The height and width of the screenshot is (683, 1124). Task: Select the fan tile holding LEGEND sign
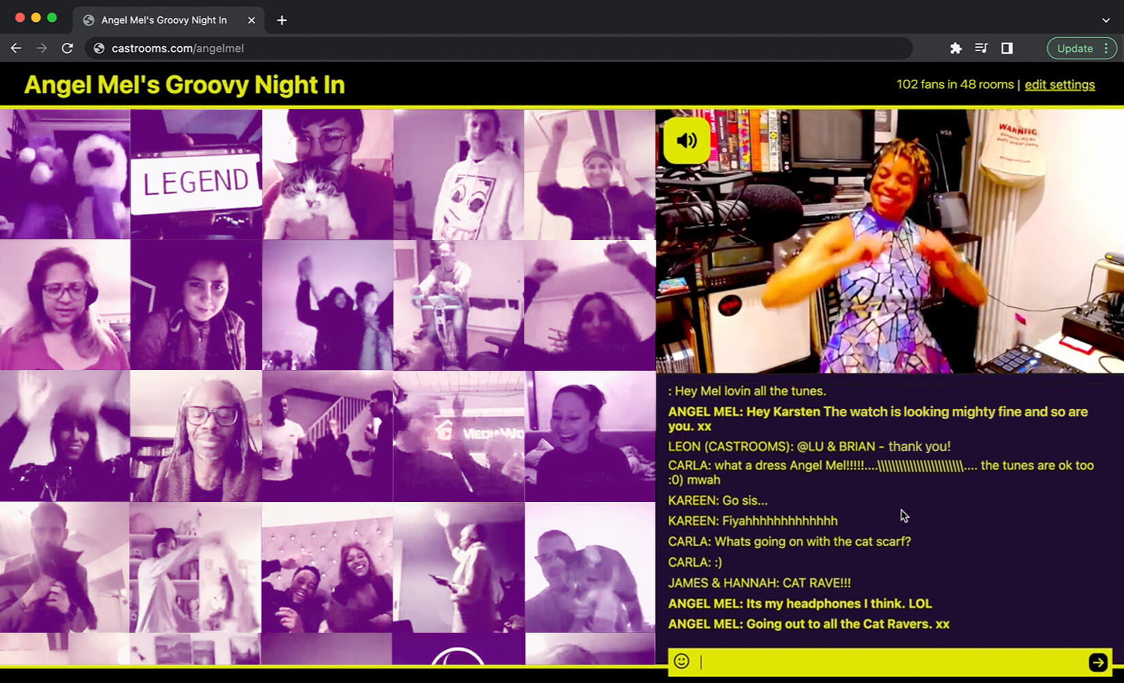[x=196, y=174]
